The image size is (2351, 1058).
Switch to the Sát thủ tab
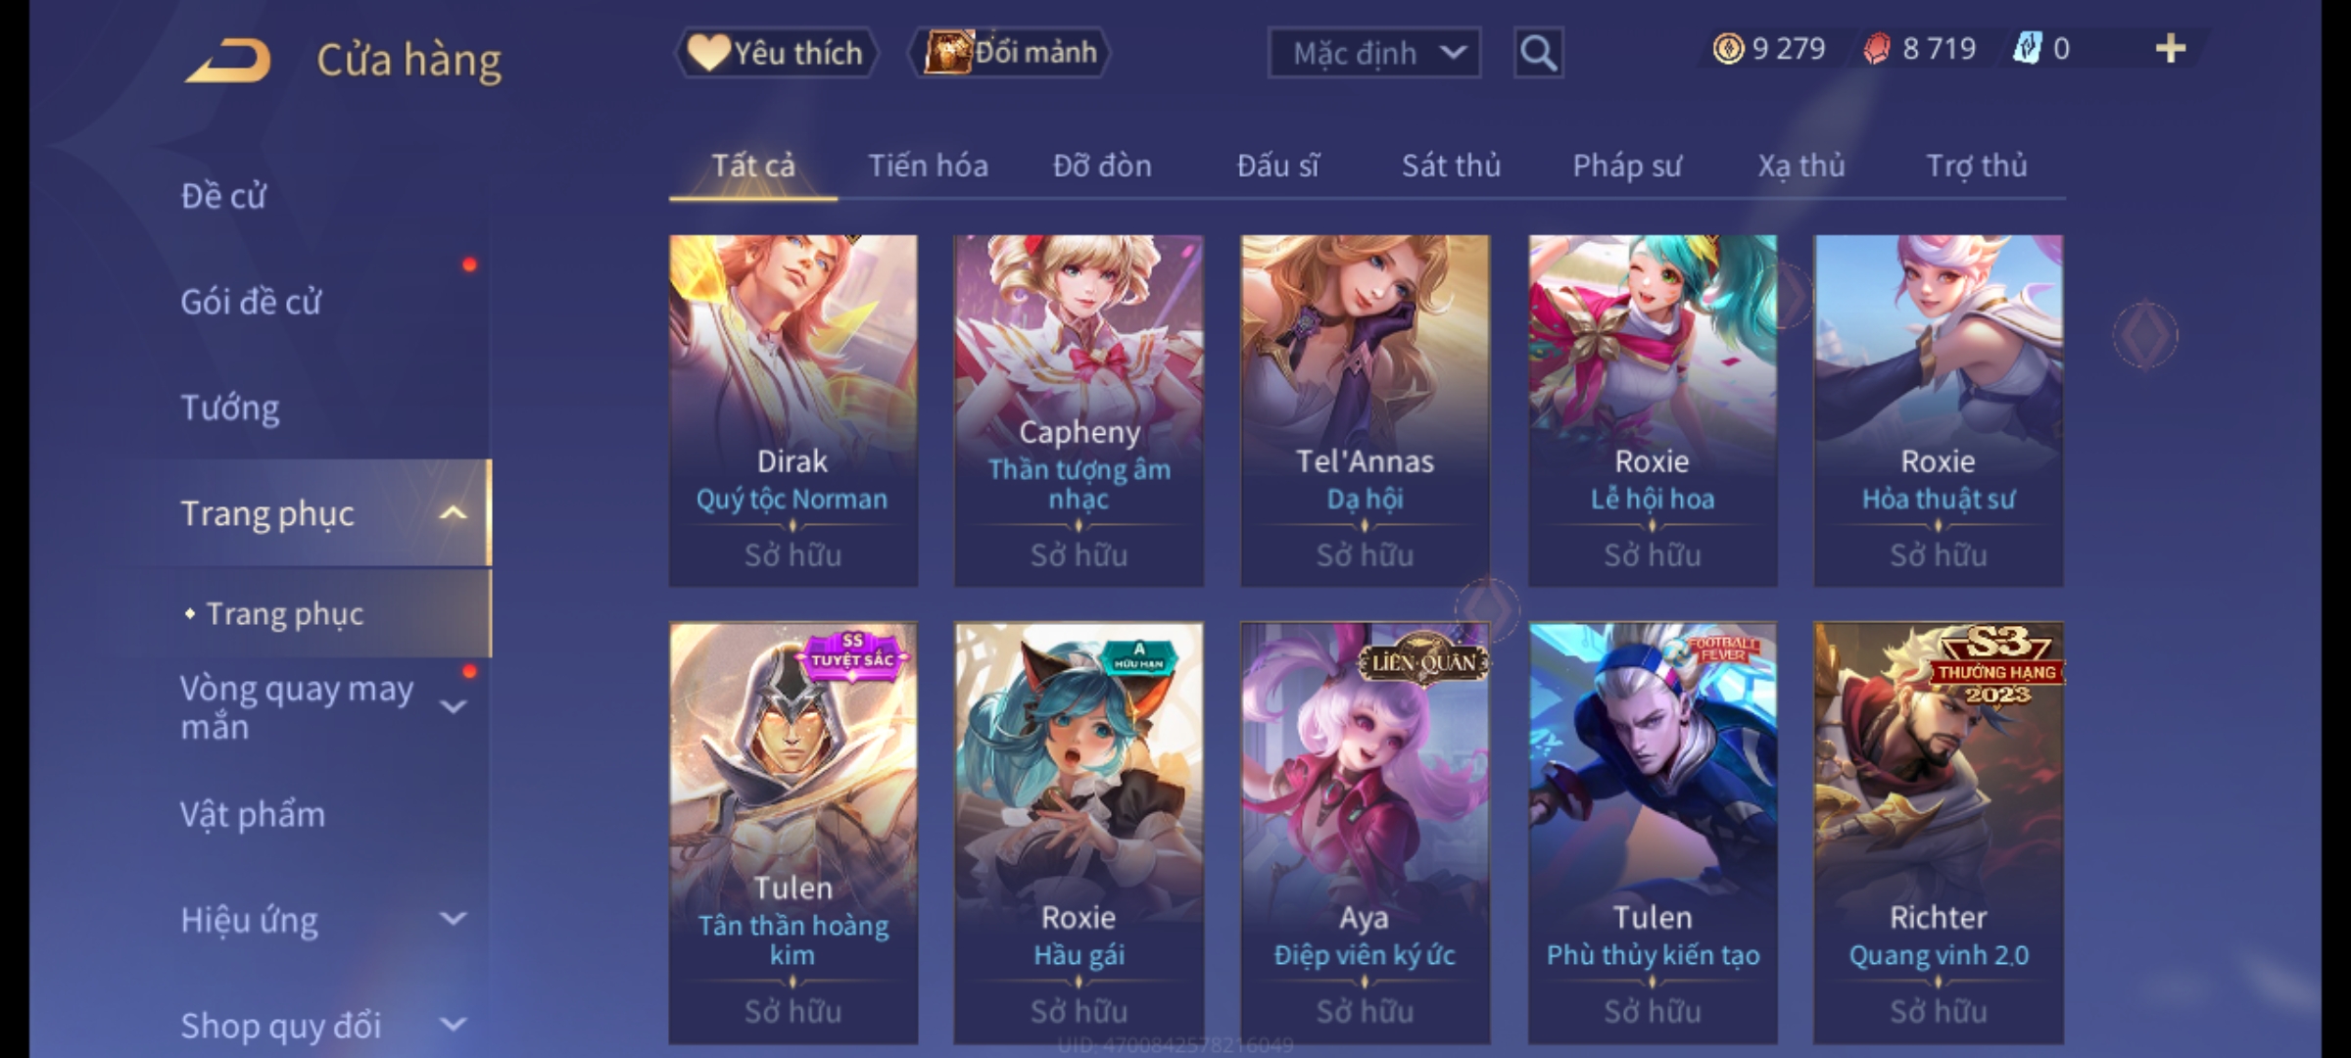point(1451,166)
